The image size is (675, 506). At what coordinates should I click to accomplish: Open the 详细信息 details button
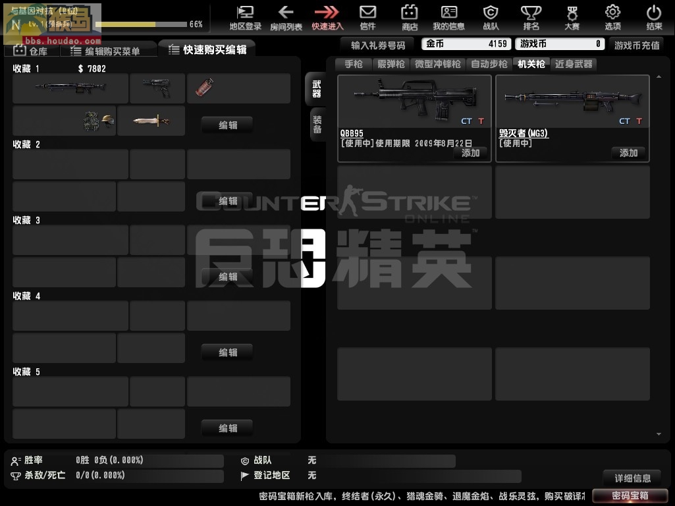[632, 478]
